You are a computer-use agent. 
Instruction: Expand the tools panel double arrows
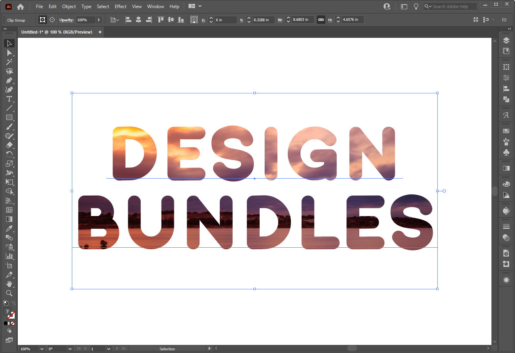pos(5,29)
